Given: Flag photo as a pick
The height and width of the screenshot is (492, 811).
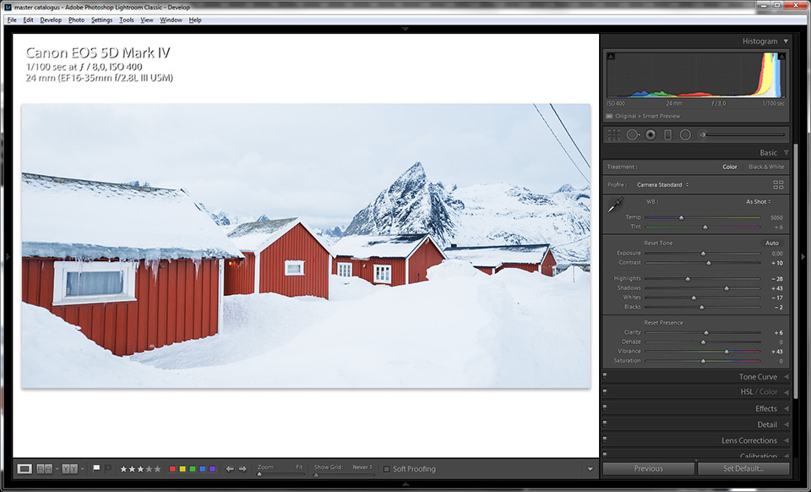Looking at the screenshot, I should coord(96,468).
